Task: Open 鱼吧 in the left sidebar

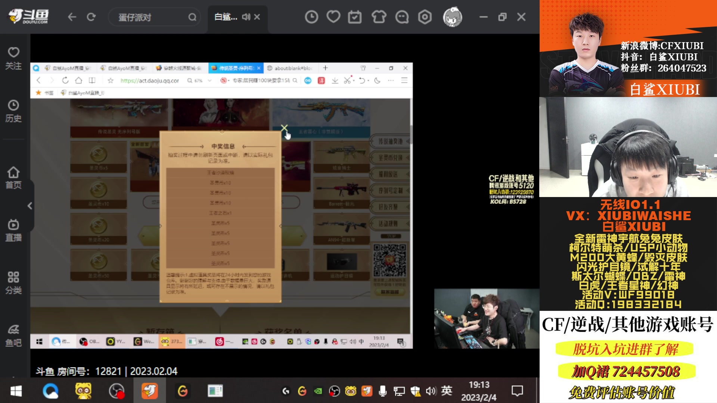Action: tap(13, 336)
